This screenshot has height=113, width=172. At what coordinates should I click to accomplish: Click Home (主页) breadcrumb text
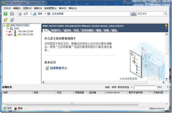pyautogui.click(x=26, y=14)
